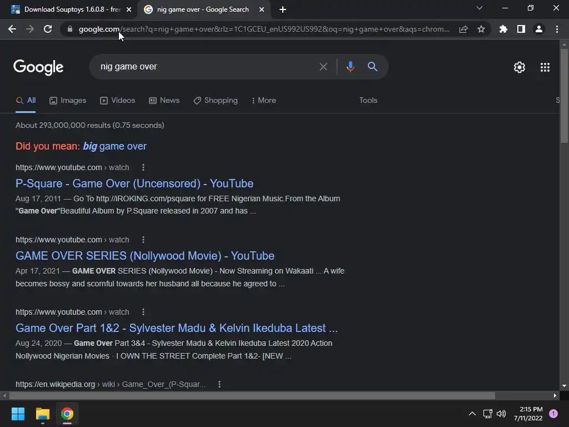The height and width of the screenshot is (427, 569).
Task: Switch to Images results
Action: 68,101
